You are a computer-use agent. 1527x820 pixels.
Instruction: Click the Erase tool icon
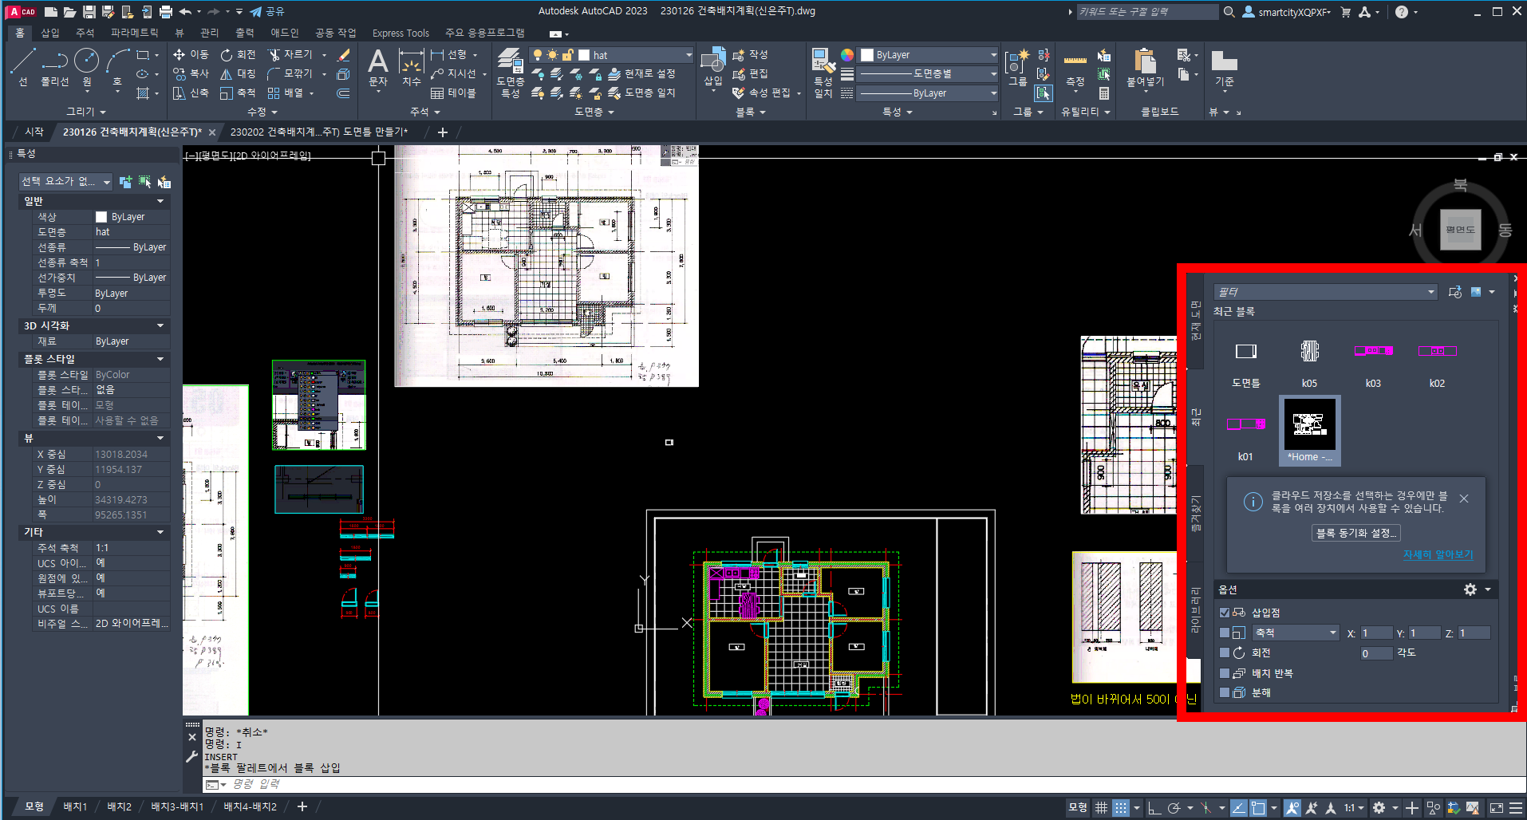[x=344, y=54]
